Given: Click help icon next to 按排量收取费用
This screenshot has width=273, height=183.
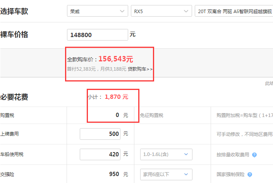Looking at the screenshot, I should (x=254, y=155).
